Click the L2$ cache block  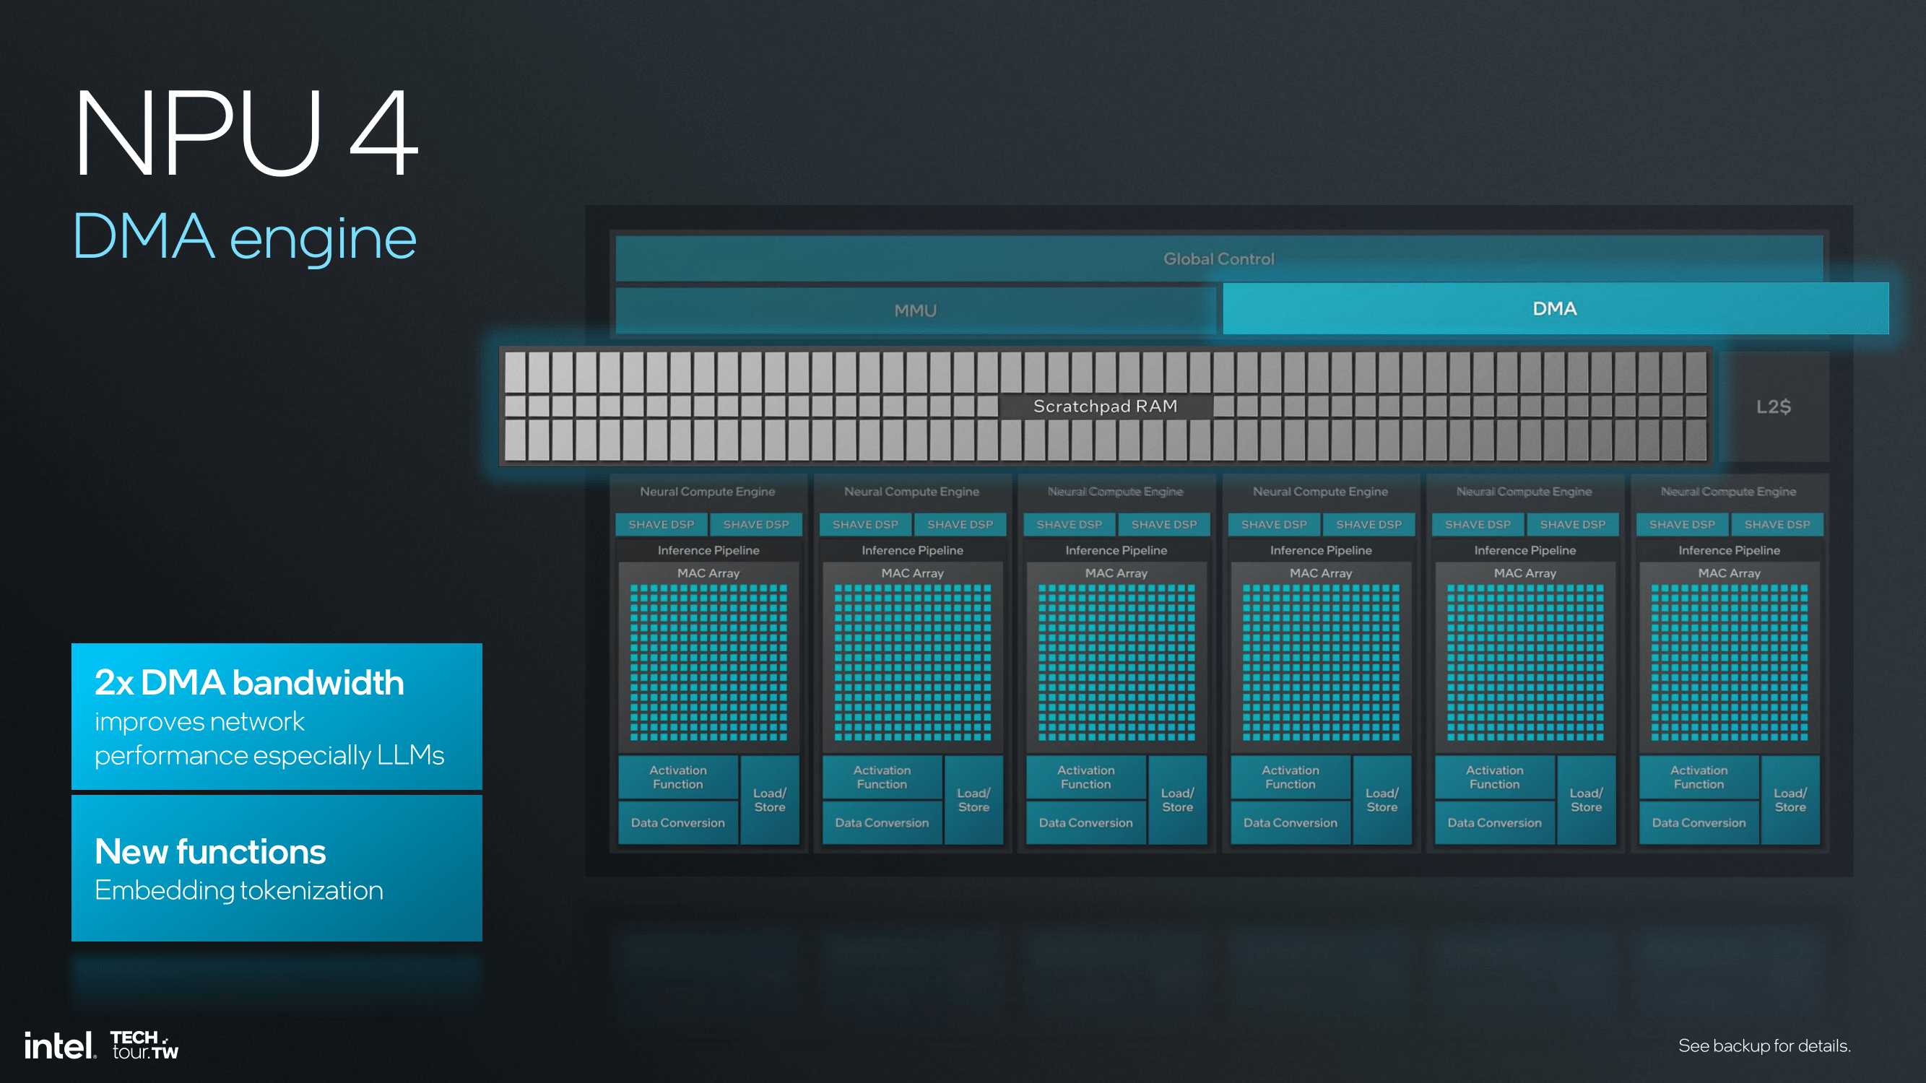(1774, 406)
